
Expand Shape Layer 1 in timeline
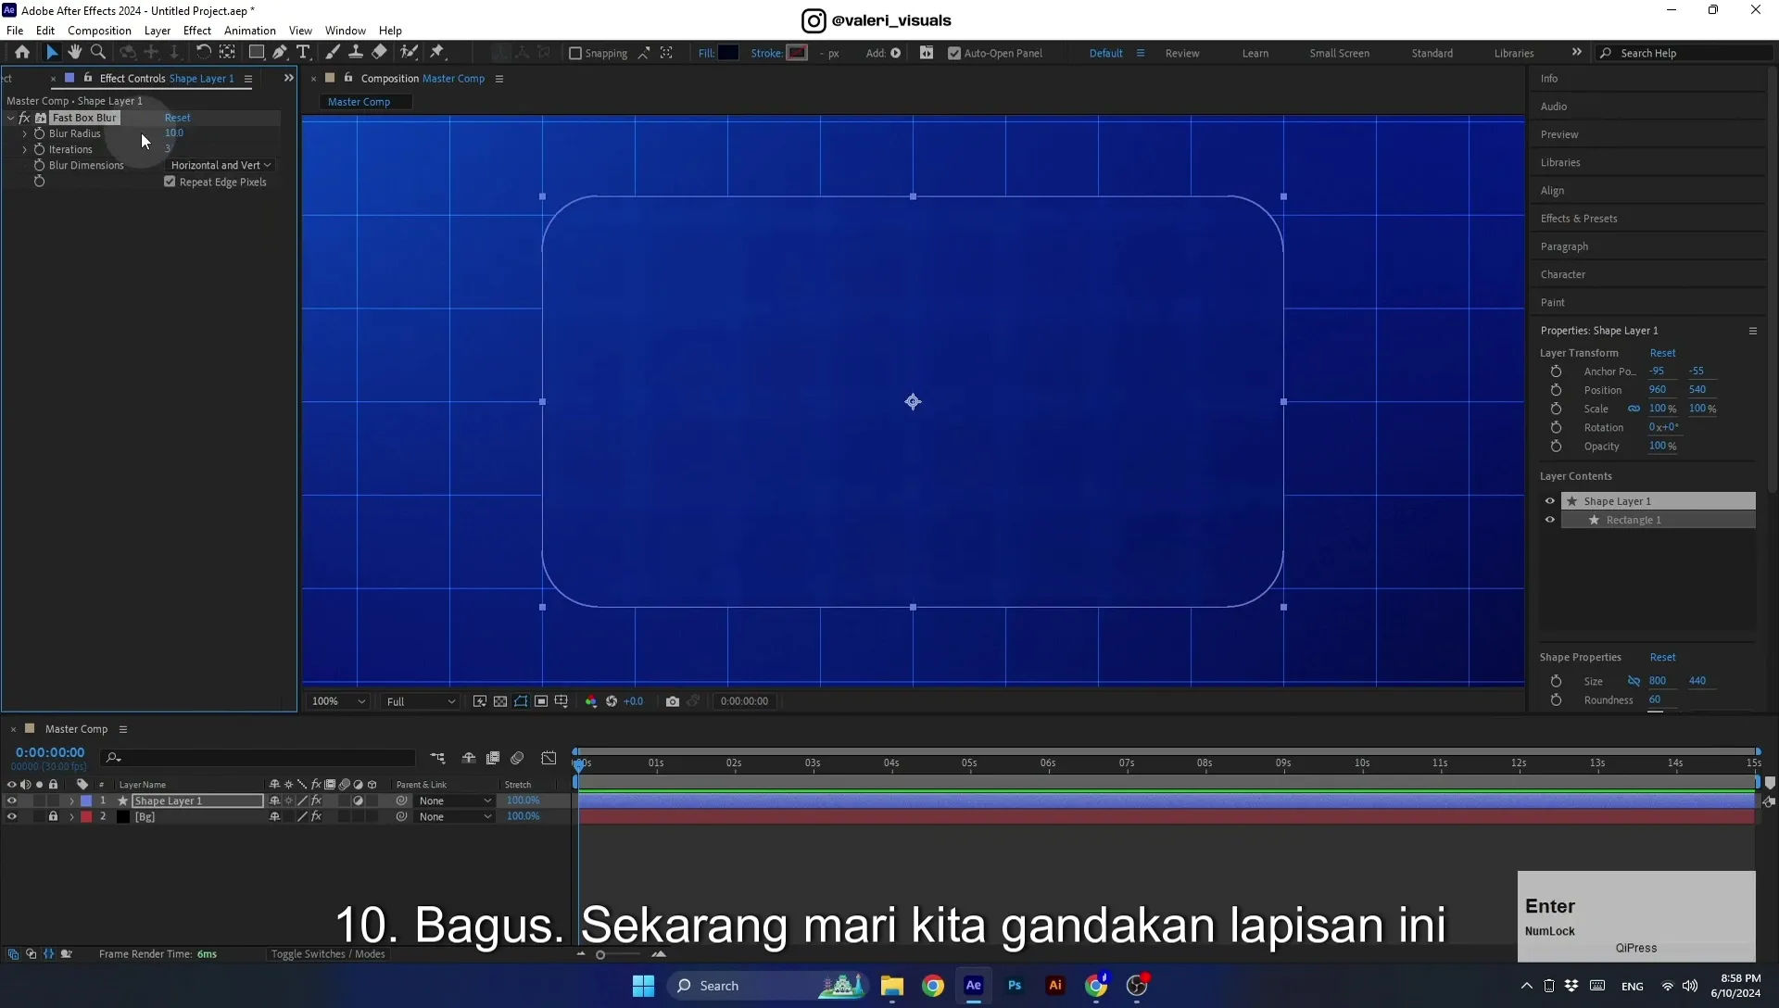pyautogui.click(x=71, y=800)
